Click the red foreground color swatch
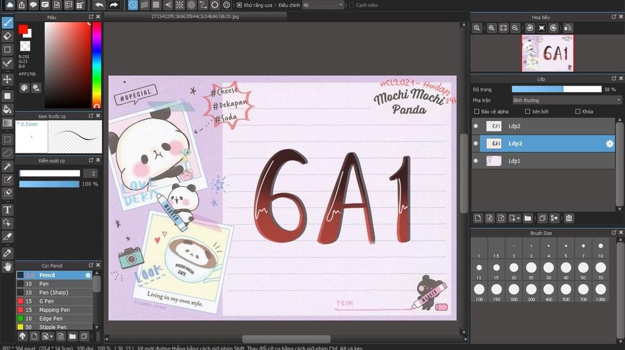Viewport: 625px width, 350px height. tap(23, 29)
